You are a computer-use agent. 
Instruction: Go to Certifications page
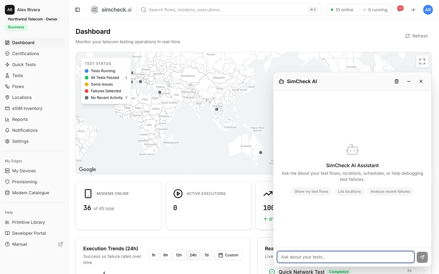pyautogui.click(x=34, y=54)
